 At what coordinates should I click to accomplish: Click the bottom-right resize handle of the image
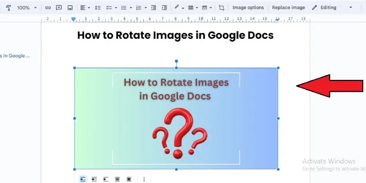pos(278,169)
